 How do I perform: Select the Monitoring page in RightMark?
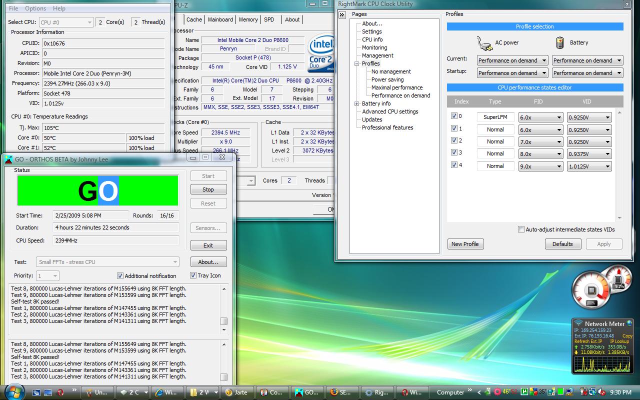click(x=374, y=47)
